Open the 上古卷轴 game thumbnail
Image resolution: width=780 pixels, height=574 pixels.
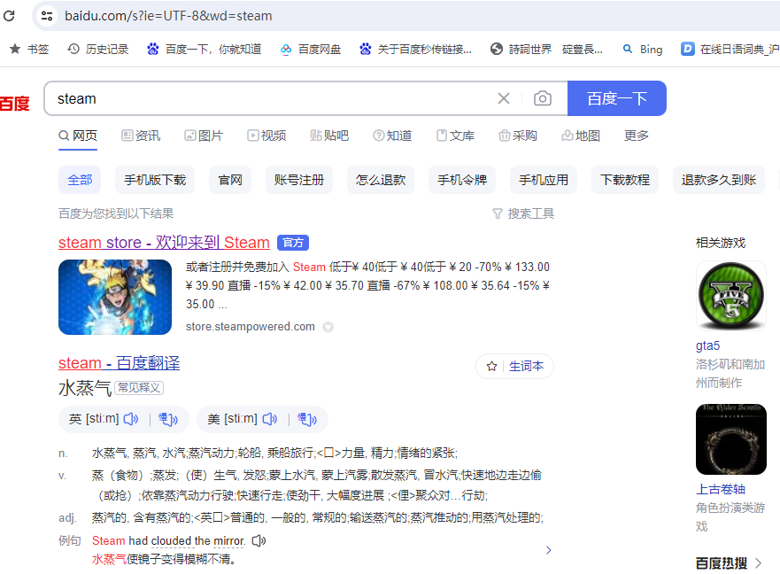pos(730,439)
